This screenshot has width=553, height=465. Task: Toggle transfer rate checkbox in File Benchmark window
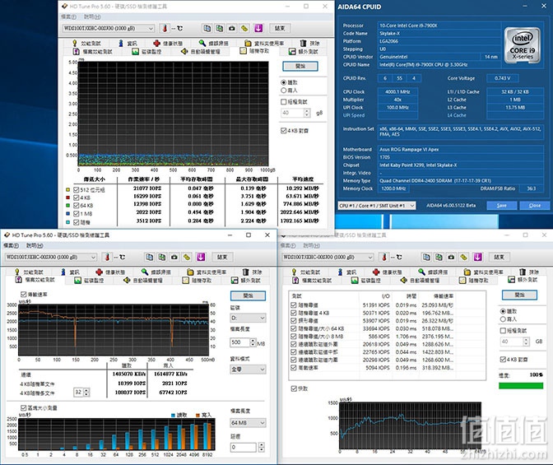point(24,295)
